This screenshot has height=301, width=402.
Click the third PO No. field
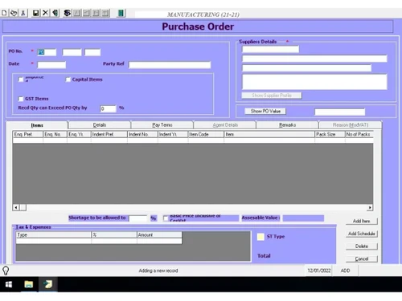pyautogui.click(x=92, y=52)
